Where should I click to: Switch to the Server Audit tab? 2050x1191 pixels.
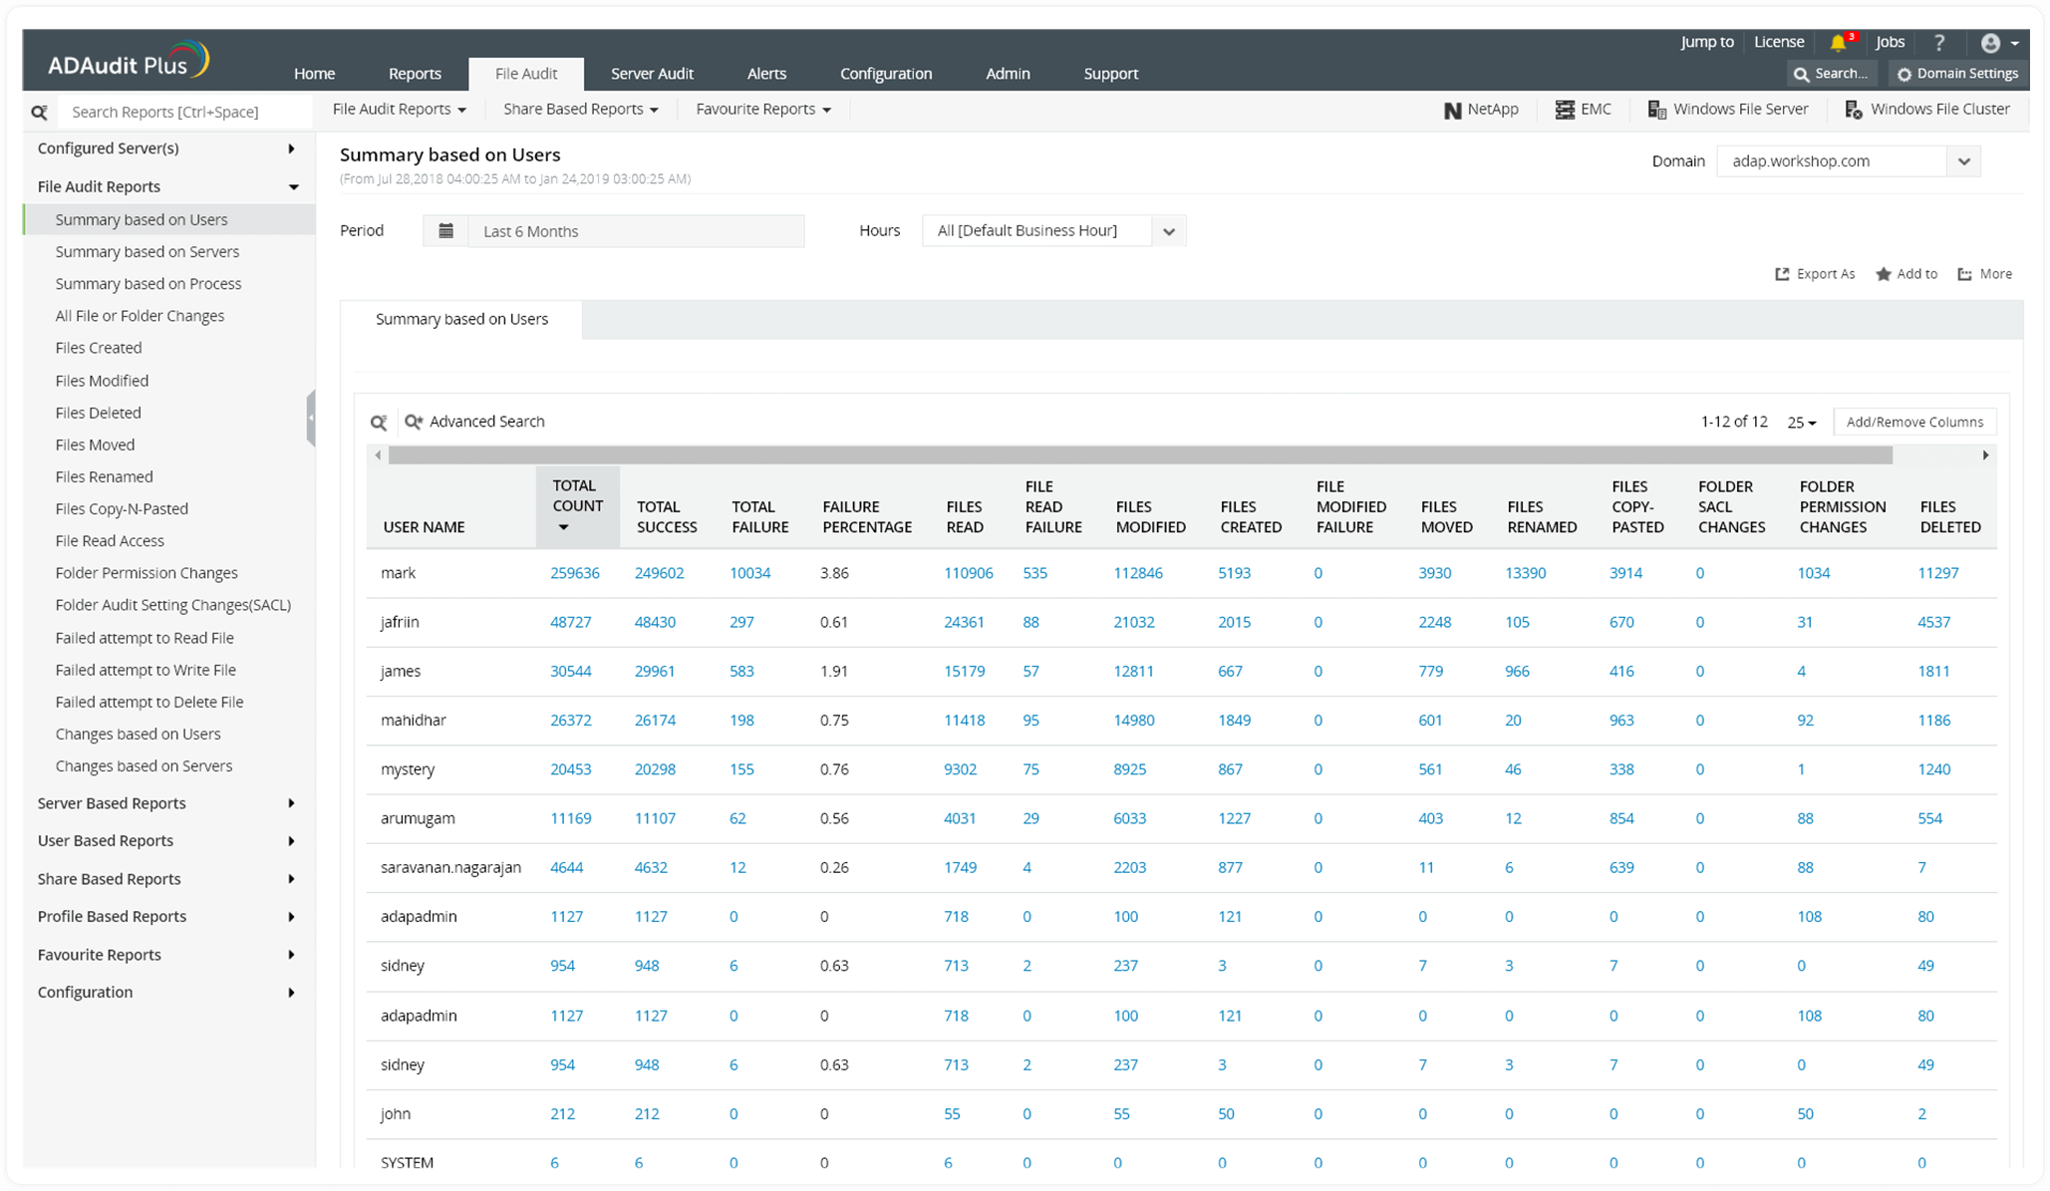652,74
